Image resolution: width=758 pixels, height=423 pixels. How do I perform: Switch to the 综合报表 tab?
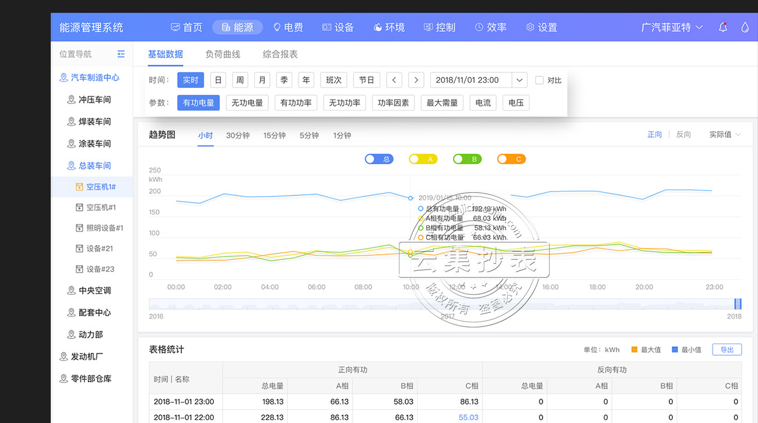pyautogui.click(x=280, y=54)
